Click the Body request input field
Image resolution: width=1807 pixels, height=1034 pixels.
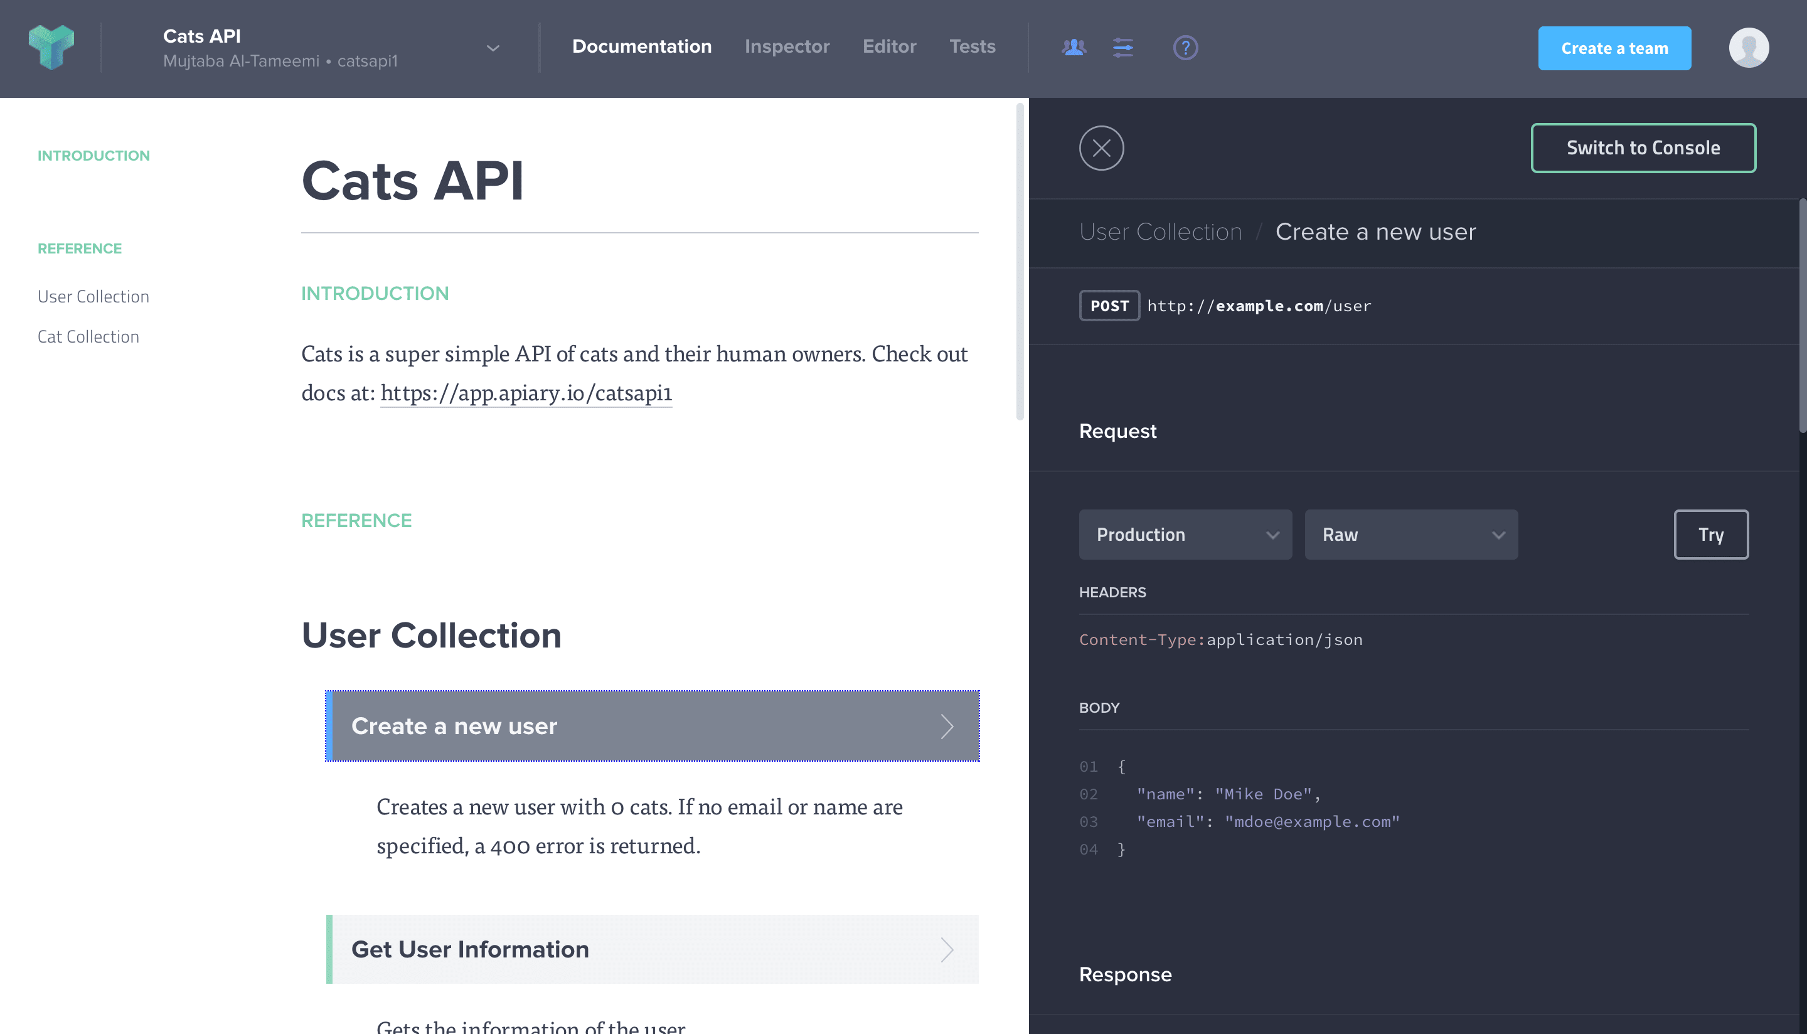coord(1415,807)
